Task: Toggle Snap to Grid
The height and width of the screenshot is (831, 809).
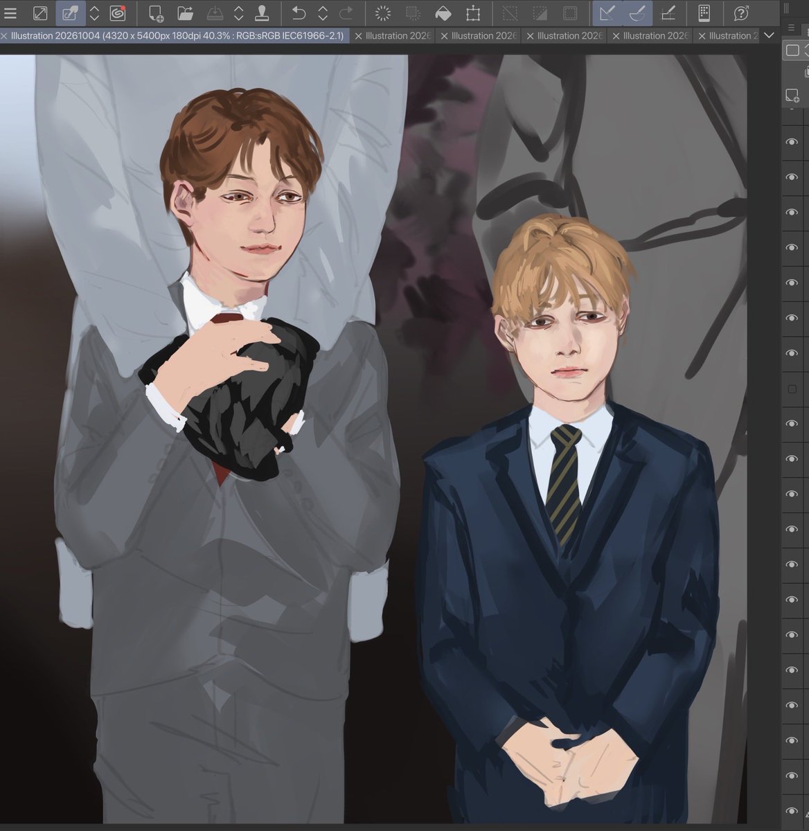Action: (x=668, y=13)
